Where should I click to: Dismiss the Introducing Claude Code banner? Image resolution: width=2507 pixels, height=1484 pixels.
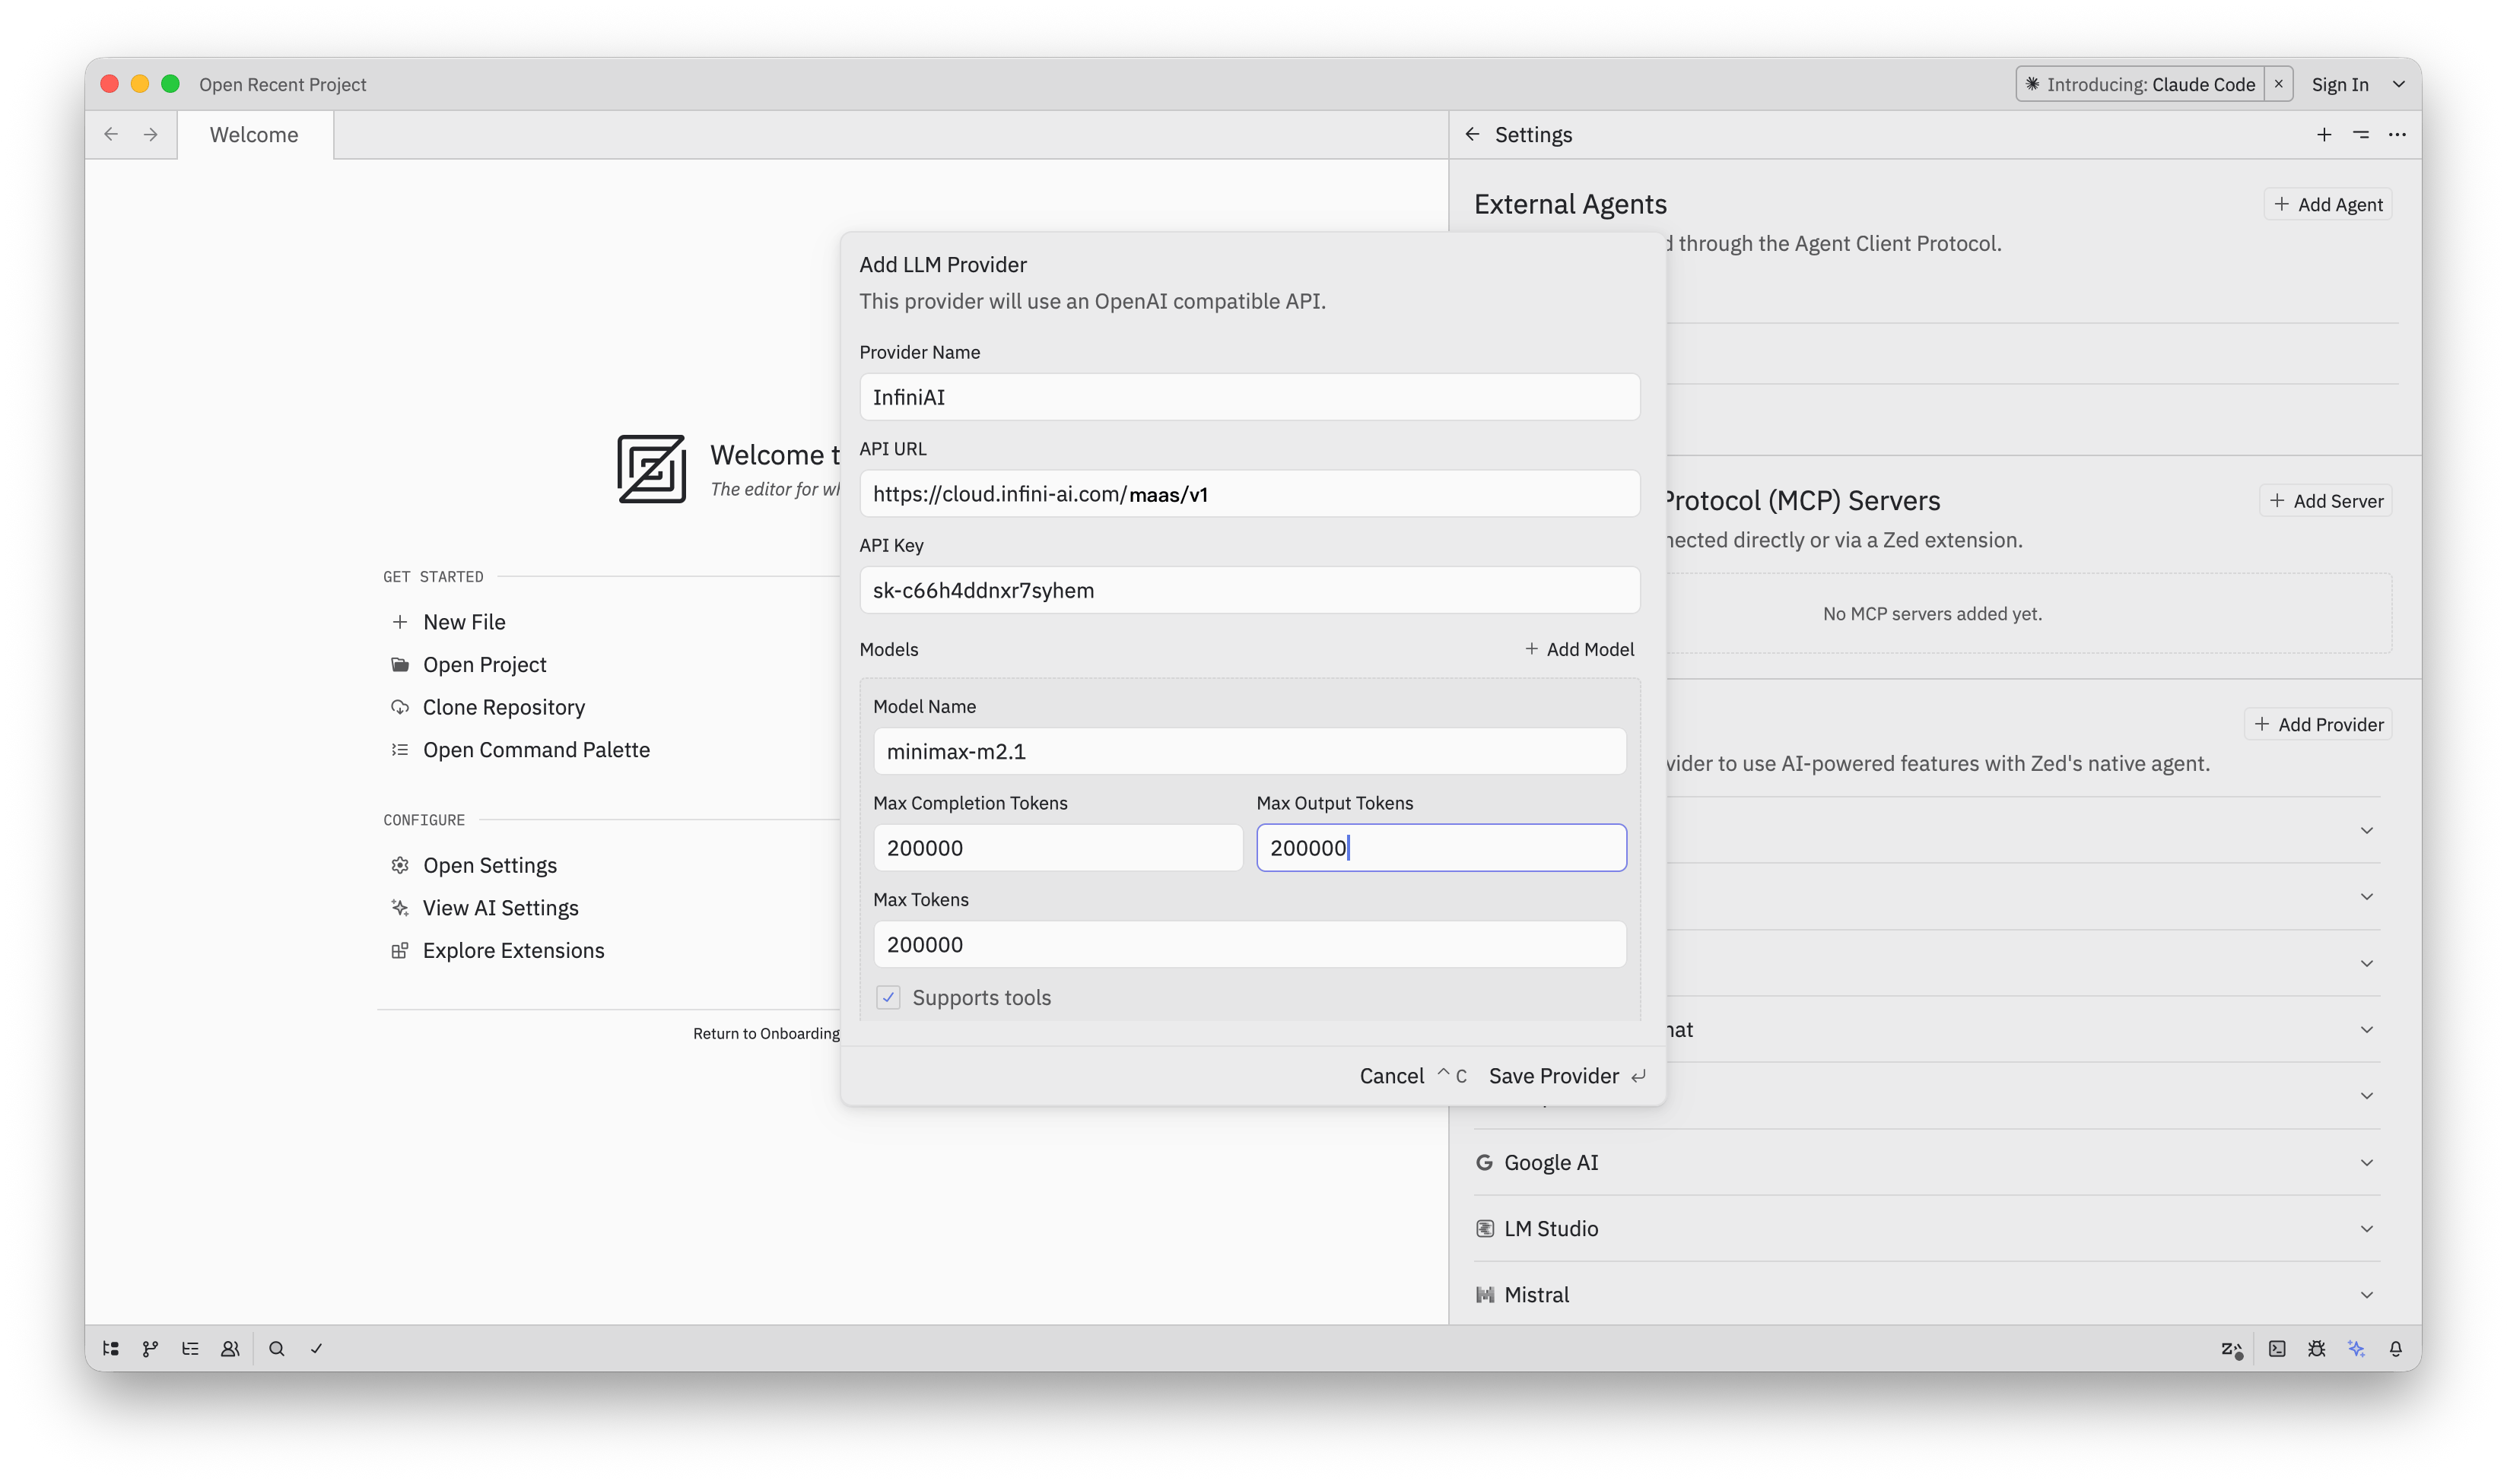tap(2278, 84)
